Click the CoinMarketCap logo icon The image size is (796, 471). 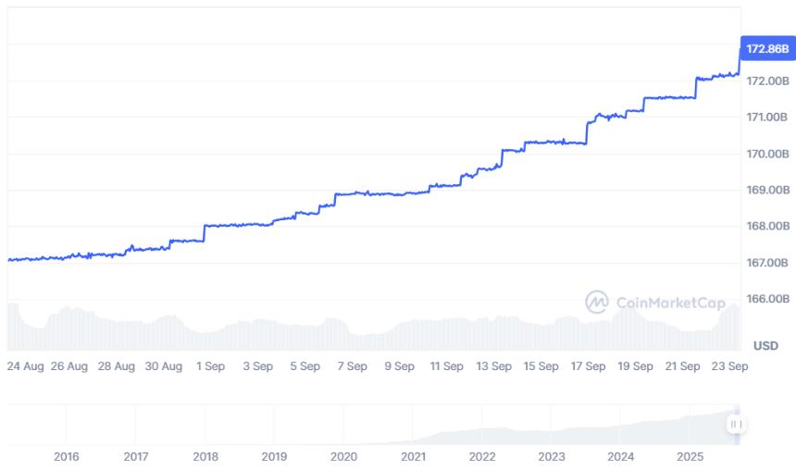pyautogui.click(x=597, y=301)
